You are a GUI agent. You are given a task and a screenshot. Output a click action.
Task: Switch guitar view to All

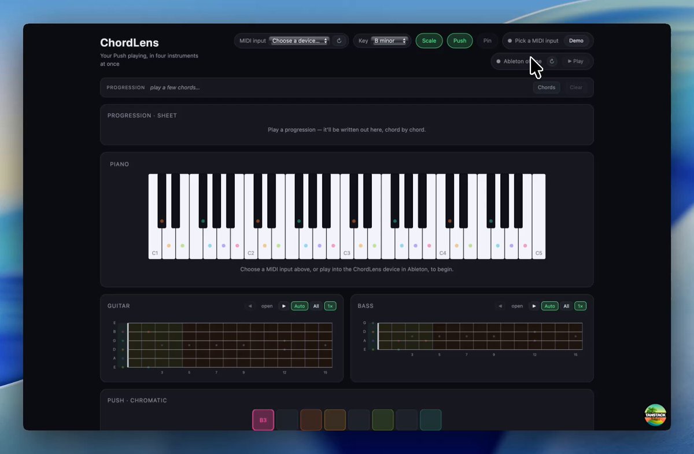(316, 306)
